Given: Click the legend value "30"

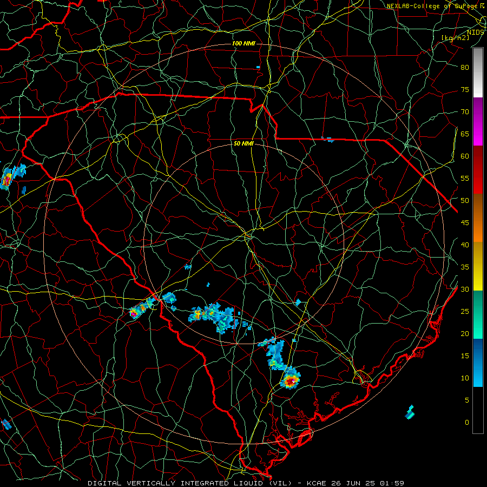Looking at the screenshot, I should pos(465,289).
